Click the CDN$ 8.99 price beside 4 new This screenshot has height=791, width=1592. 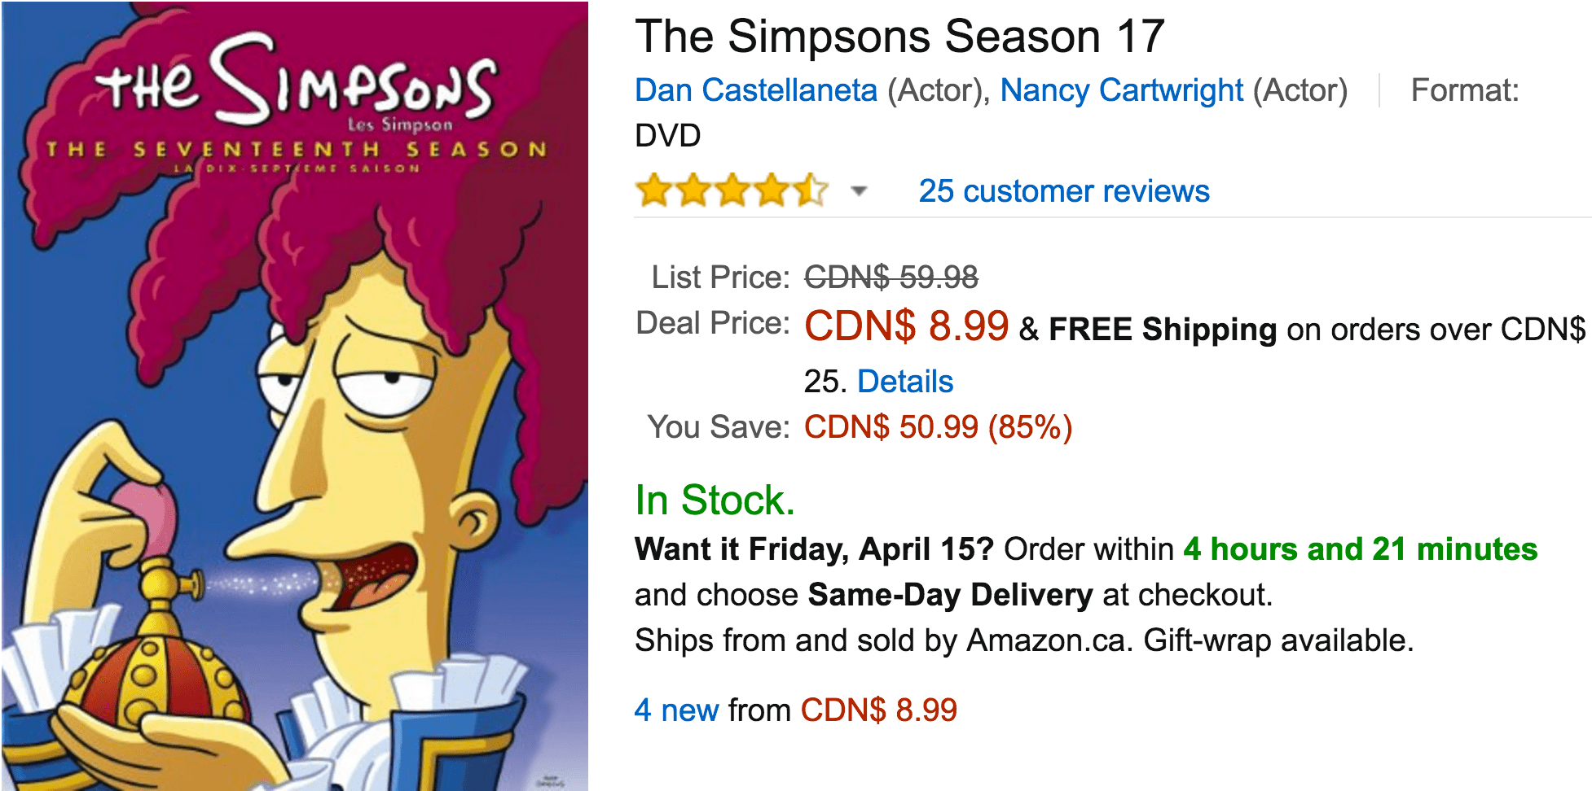(x=879, y=710)
